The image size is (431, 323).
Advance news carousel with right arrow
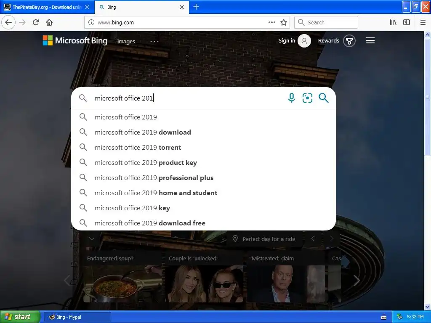[x=356, y=281]
